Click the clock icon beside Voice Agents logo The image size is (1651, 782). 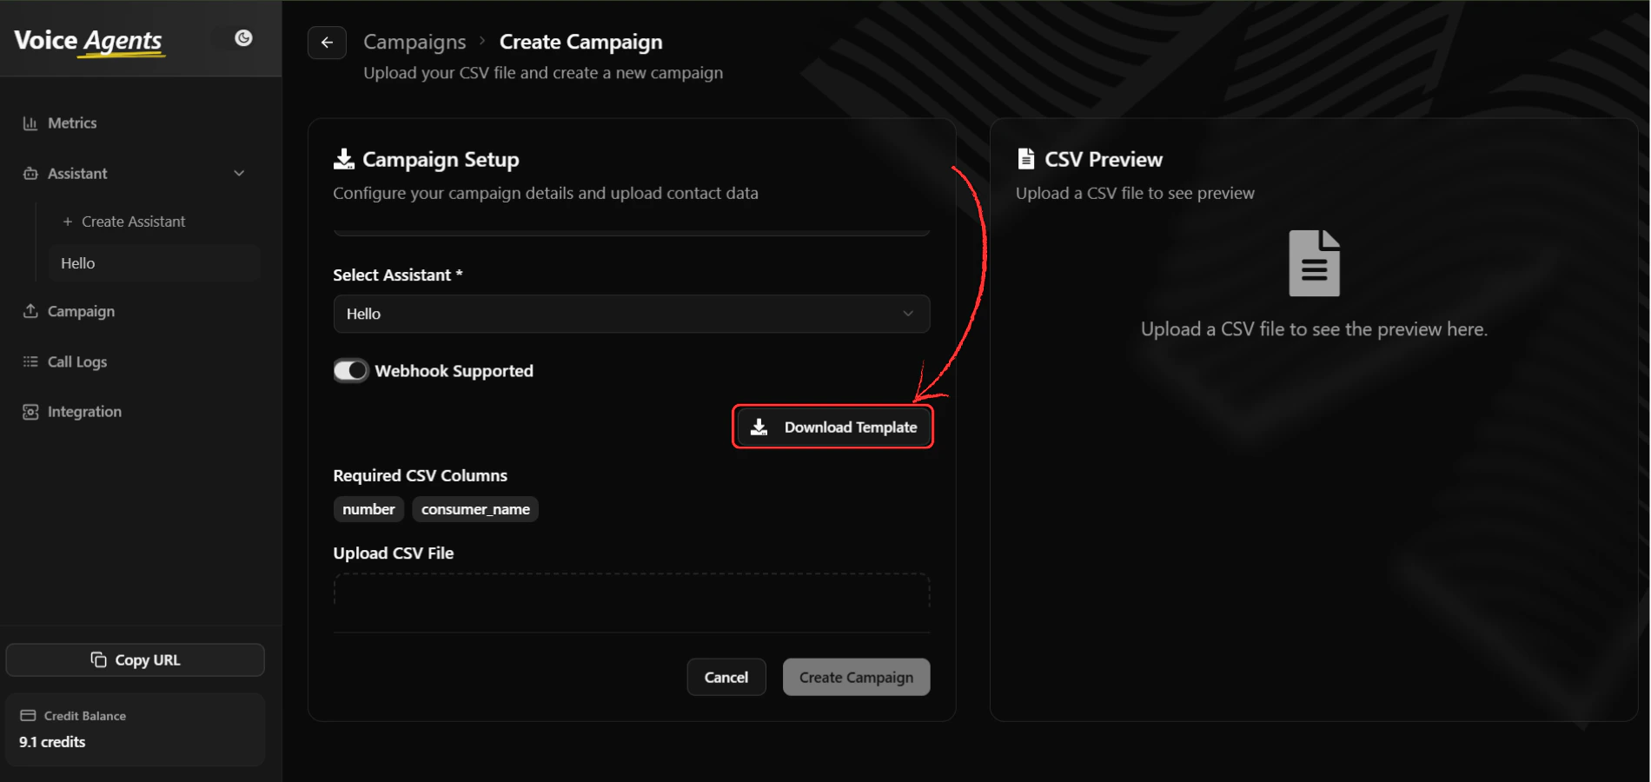pyautogui.click(x=243, y=37)
